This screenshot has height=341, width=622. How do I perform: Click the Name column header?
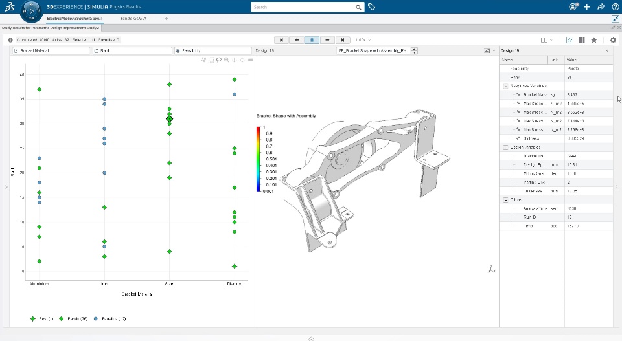(x=524, y=60)
